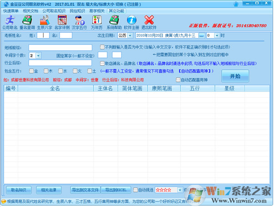Click the 软件注册 registration icon
Screen dimensions: 274x207
pyautogui.click(x=131, y=20)
